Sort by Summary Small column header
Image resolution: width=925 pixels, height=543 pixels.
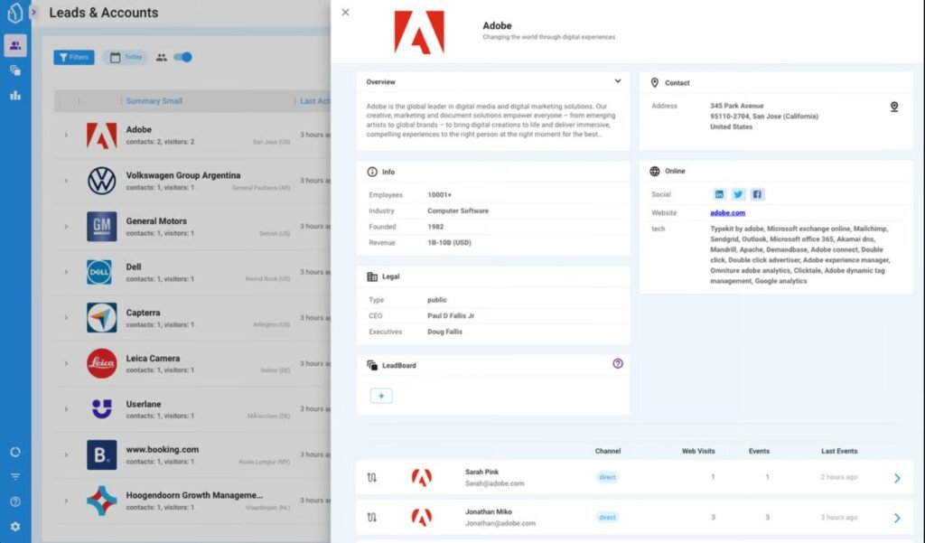pos(154,101)
